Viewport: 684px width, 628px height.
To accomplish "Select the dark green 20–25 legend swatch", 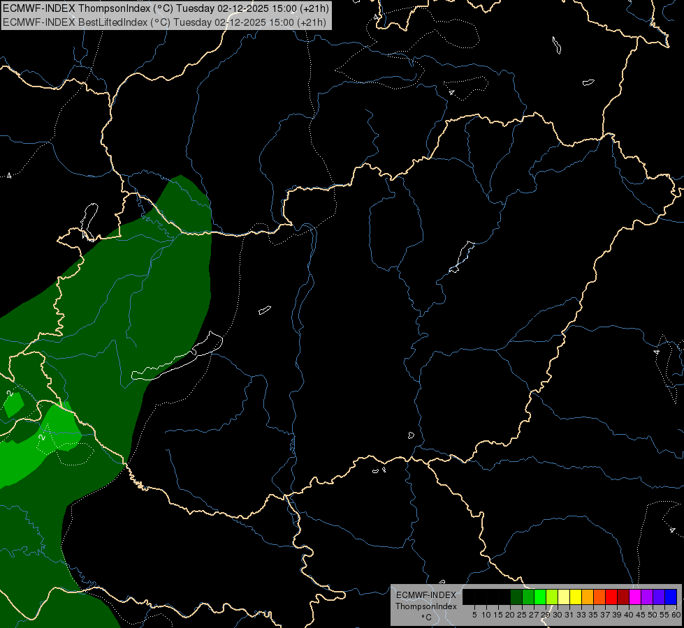I will pyautogui.click(x=516, y=597).
